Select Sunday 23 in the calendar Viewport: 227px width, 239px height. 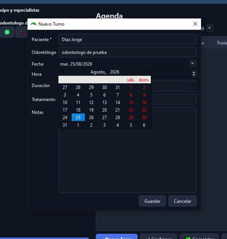pos(144,110)
